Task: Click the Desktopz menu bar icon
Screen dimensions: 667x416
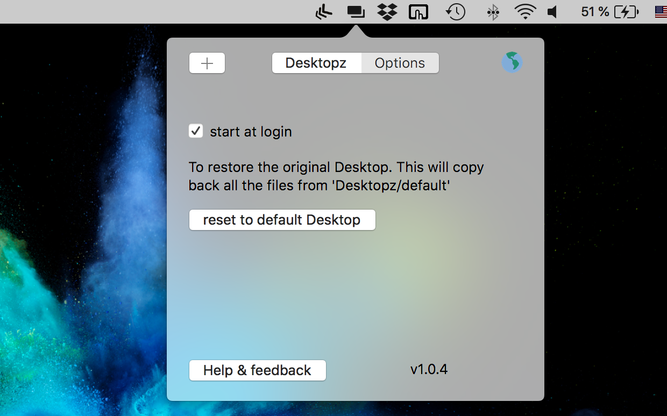Action: click(356, 11)
